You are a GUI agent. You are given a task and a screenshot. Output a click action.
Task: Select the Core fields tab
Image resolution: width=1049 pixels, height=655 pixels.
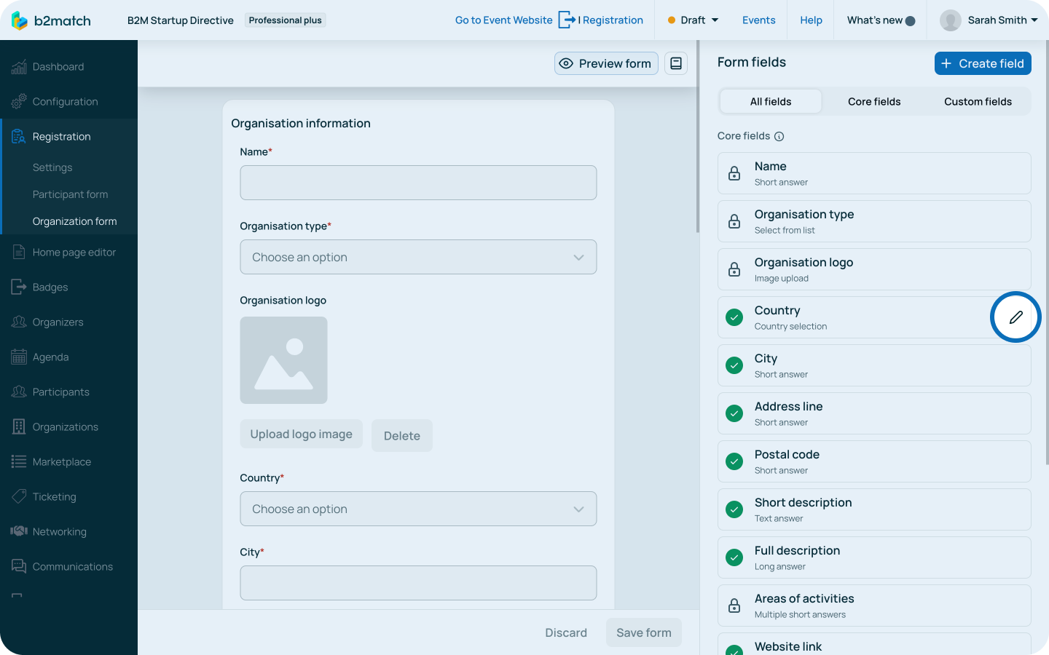coord(874,101)
